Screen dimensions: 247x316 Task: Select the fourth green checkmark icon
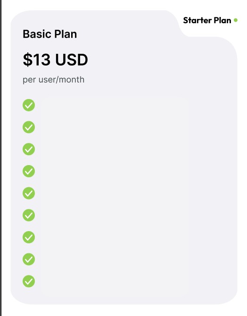tap(29, 171)
